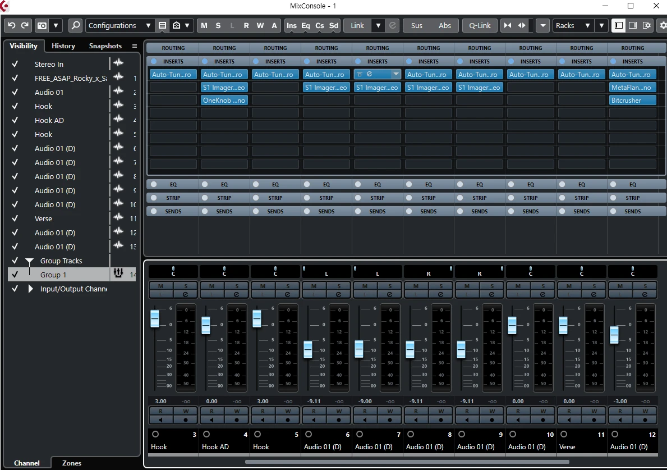Click the waveform icon for Stereo In
Viewport: 667px width, 470px height.
(x=118, y=63)
